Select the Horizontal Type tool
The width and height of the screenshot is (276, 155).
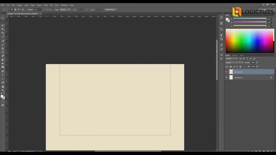tap(3, 75)
